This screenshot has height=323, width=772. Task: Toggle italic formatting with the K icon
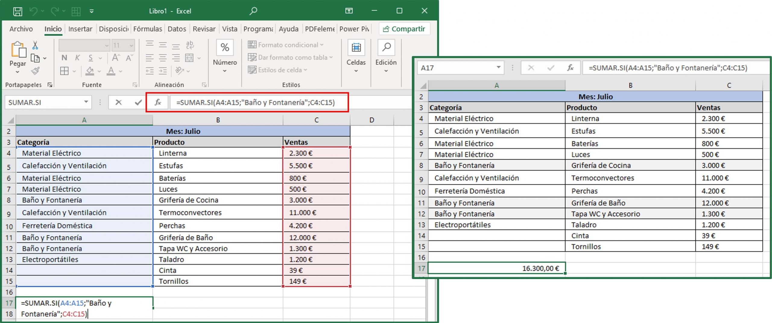[x=77, y=58]
